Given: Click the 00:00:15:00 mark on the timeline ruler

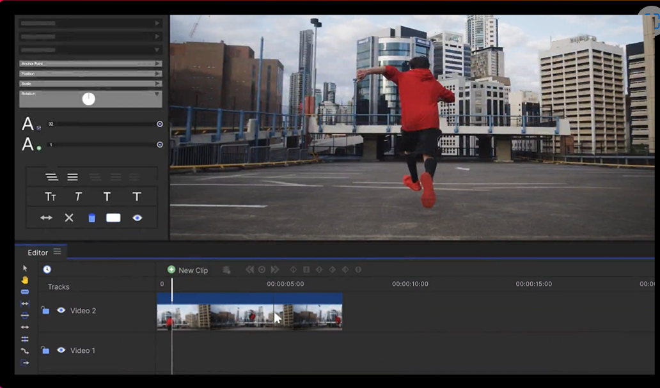Looking at the screenshot, I should 534,284.
